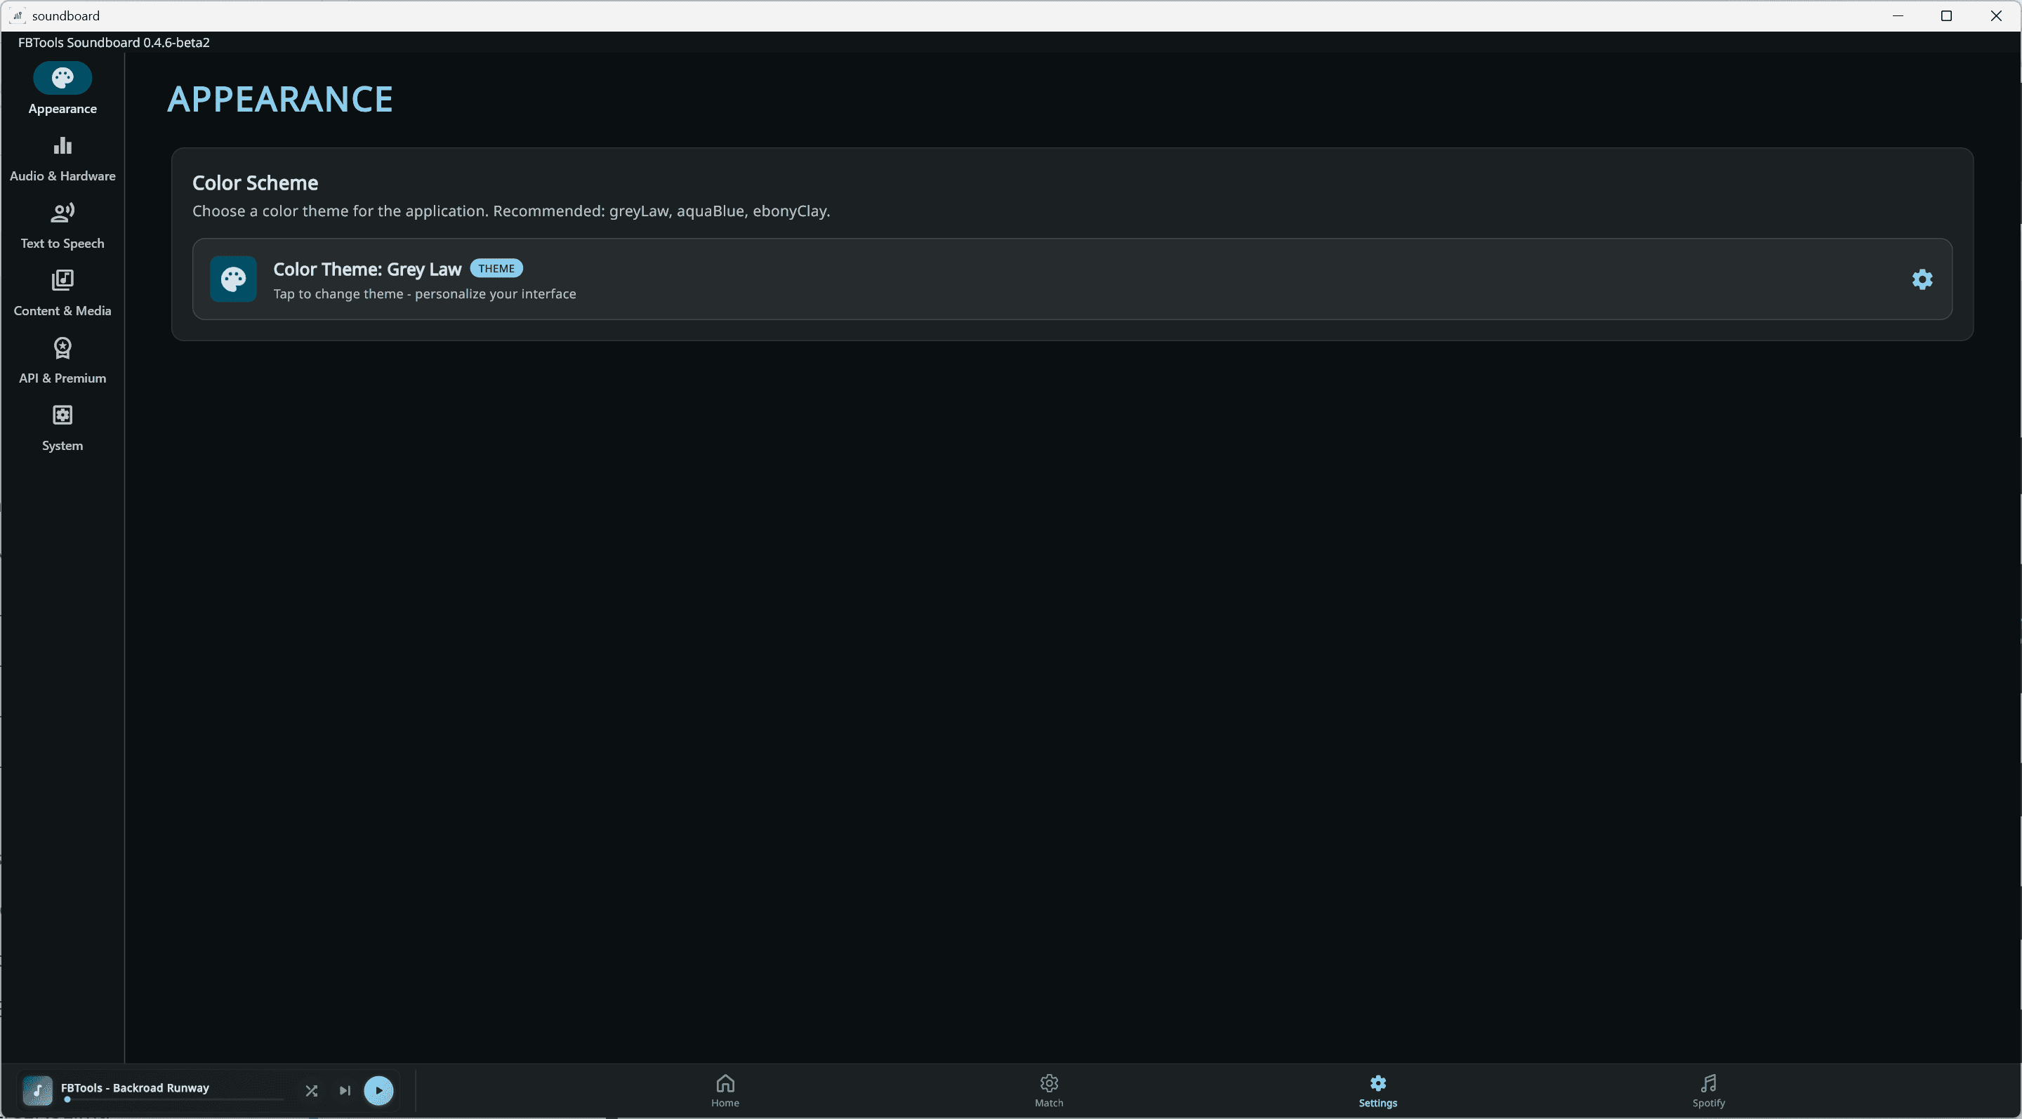
Task: Toggle shuffle in the music player
Action: click(x=311, y=1091)
